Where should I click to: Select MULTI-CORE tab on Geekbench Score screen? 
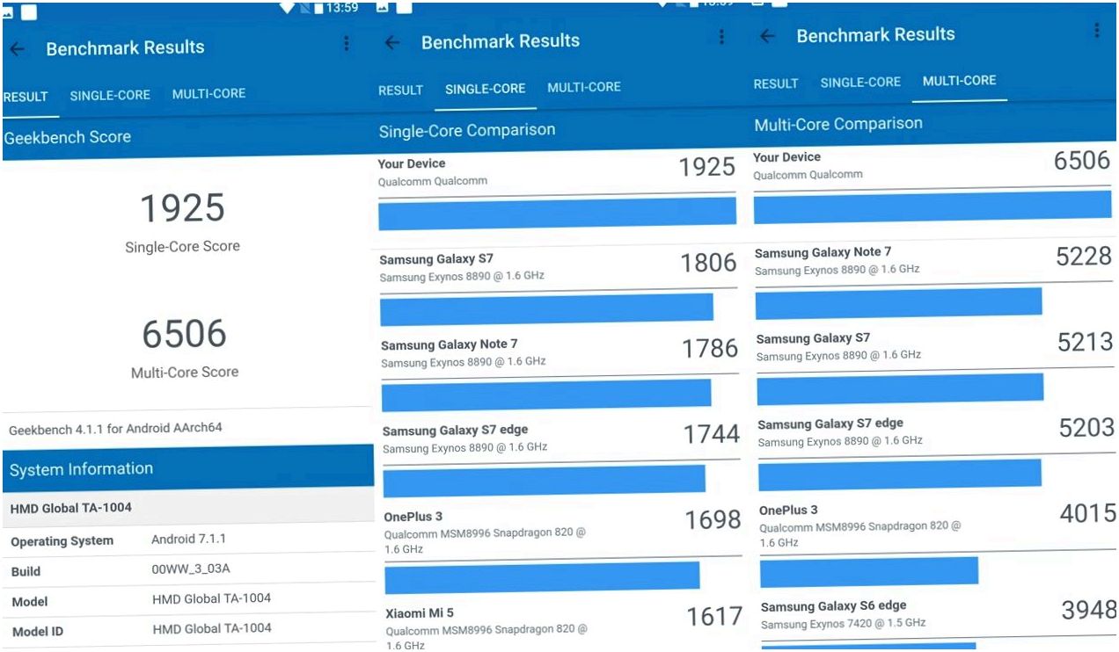[208, 93]
